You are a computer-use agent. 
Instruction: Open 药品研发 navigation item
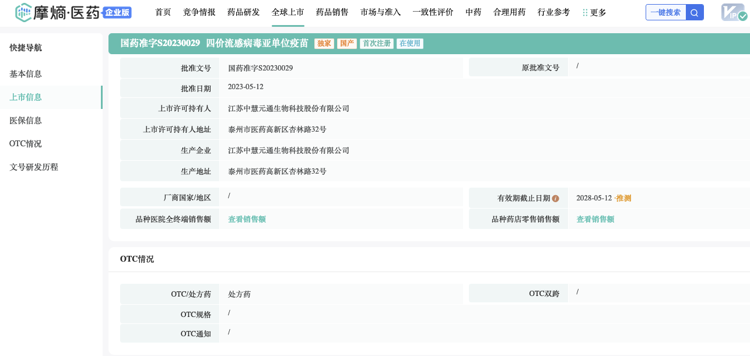tap(243, 12)
